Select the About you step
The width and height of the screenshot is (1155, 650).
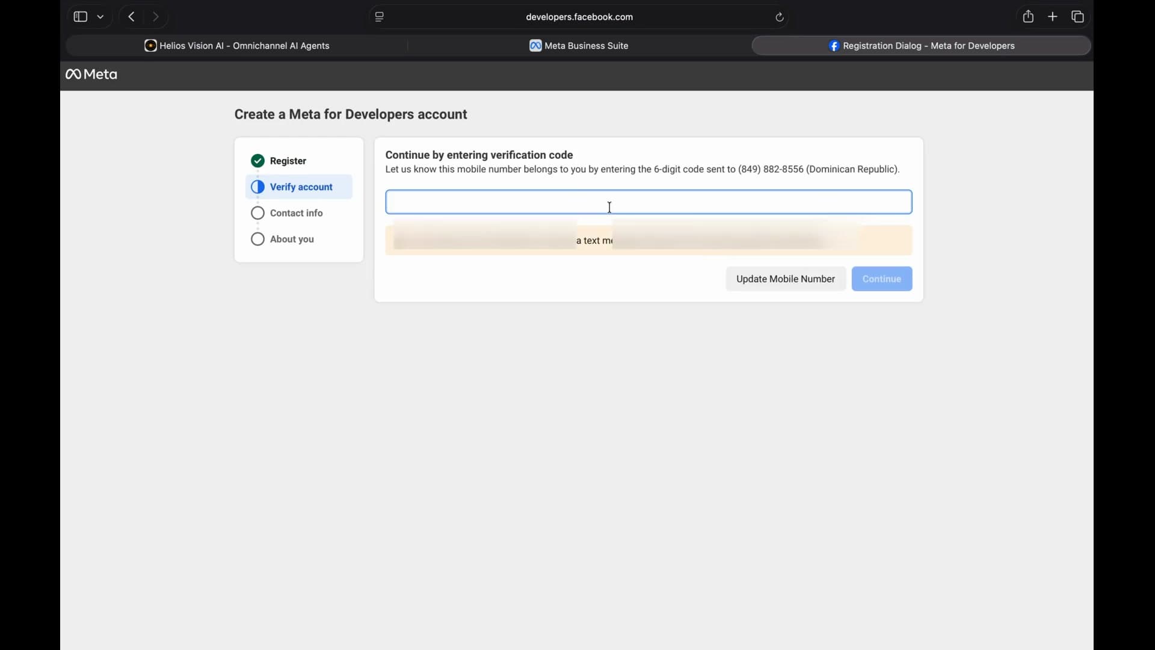click(299, 240)
